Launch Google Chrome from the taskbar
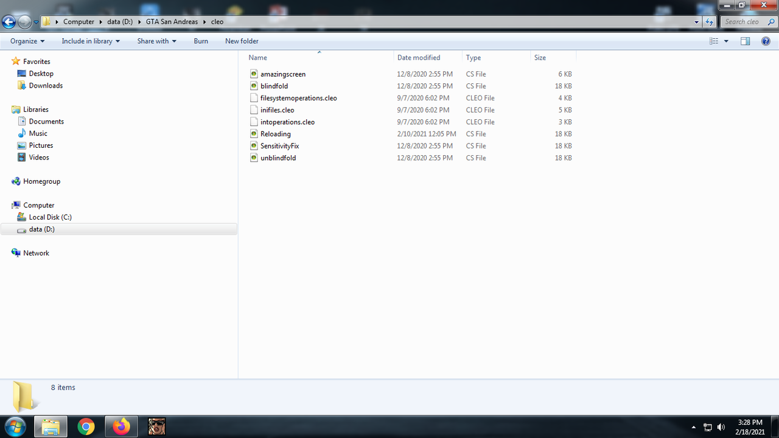 click(x=86, y=427)
